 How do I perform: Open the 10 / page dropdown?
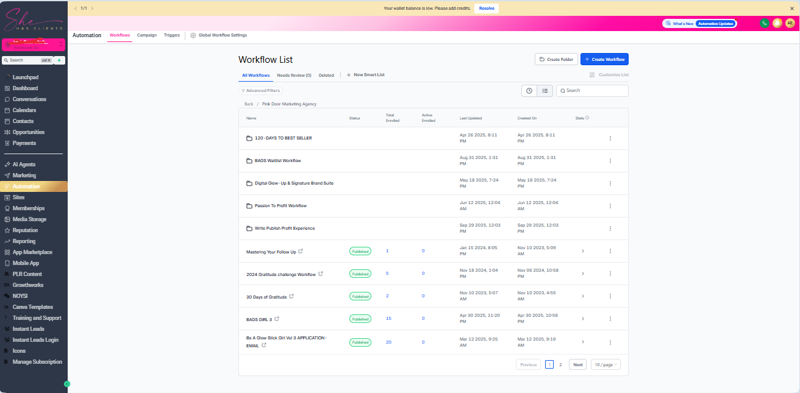[x=605, y=364]
